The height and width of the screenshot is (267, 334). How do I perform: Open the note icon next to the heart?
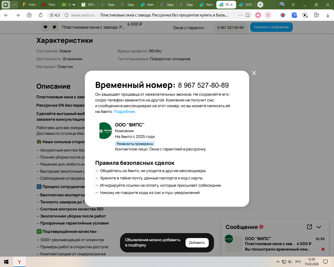(55, 27)
